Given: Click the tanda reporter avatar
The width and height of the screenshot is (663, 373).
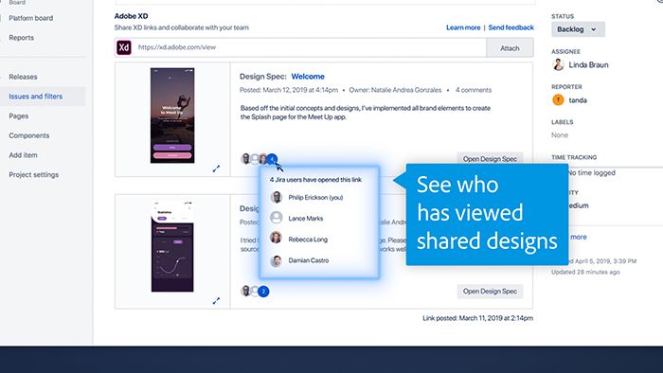Looking at the screenshot, I should [558, 100].
